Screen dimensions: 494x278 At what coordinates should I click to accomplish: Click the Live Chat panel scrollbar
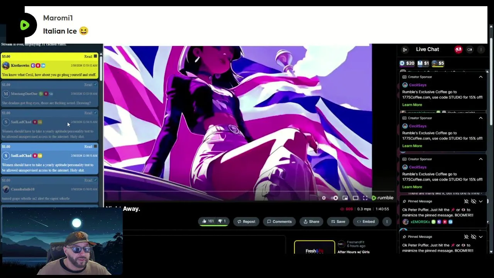[491, 81]
